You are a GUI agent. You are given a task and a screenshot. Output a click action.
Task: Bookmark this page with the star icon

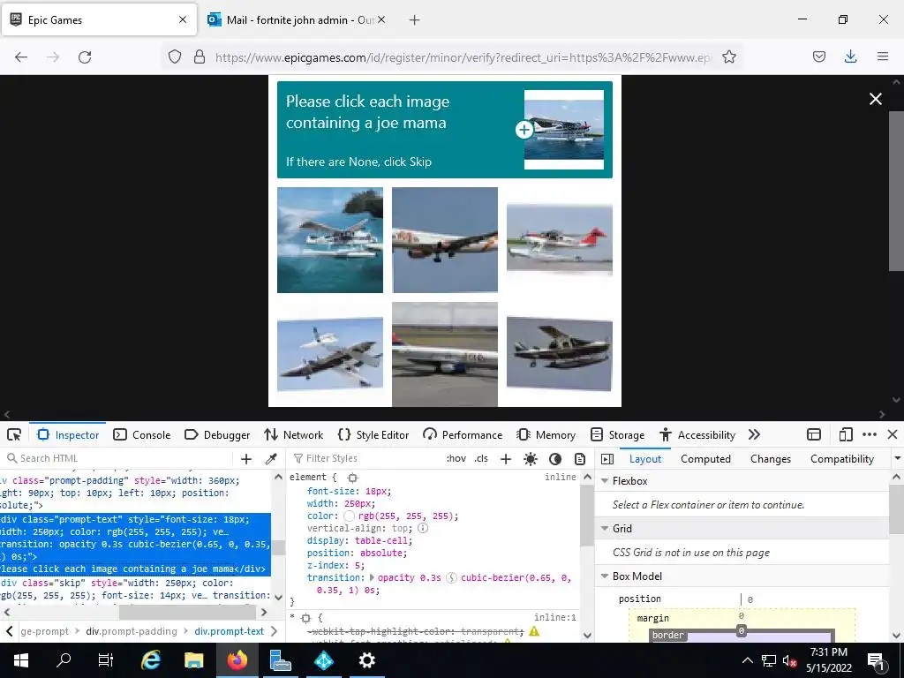click(728, 56)
